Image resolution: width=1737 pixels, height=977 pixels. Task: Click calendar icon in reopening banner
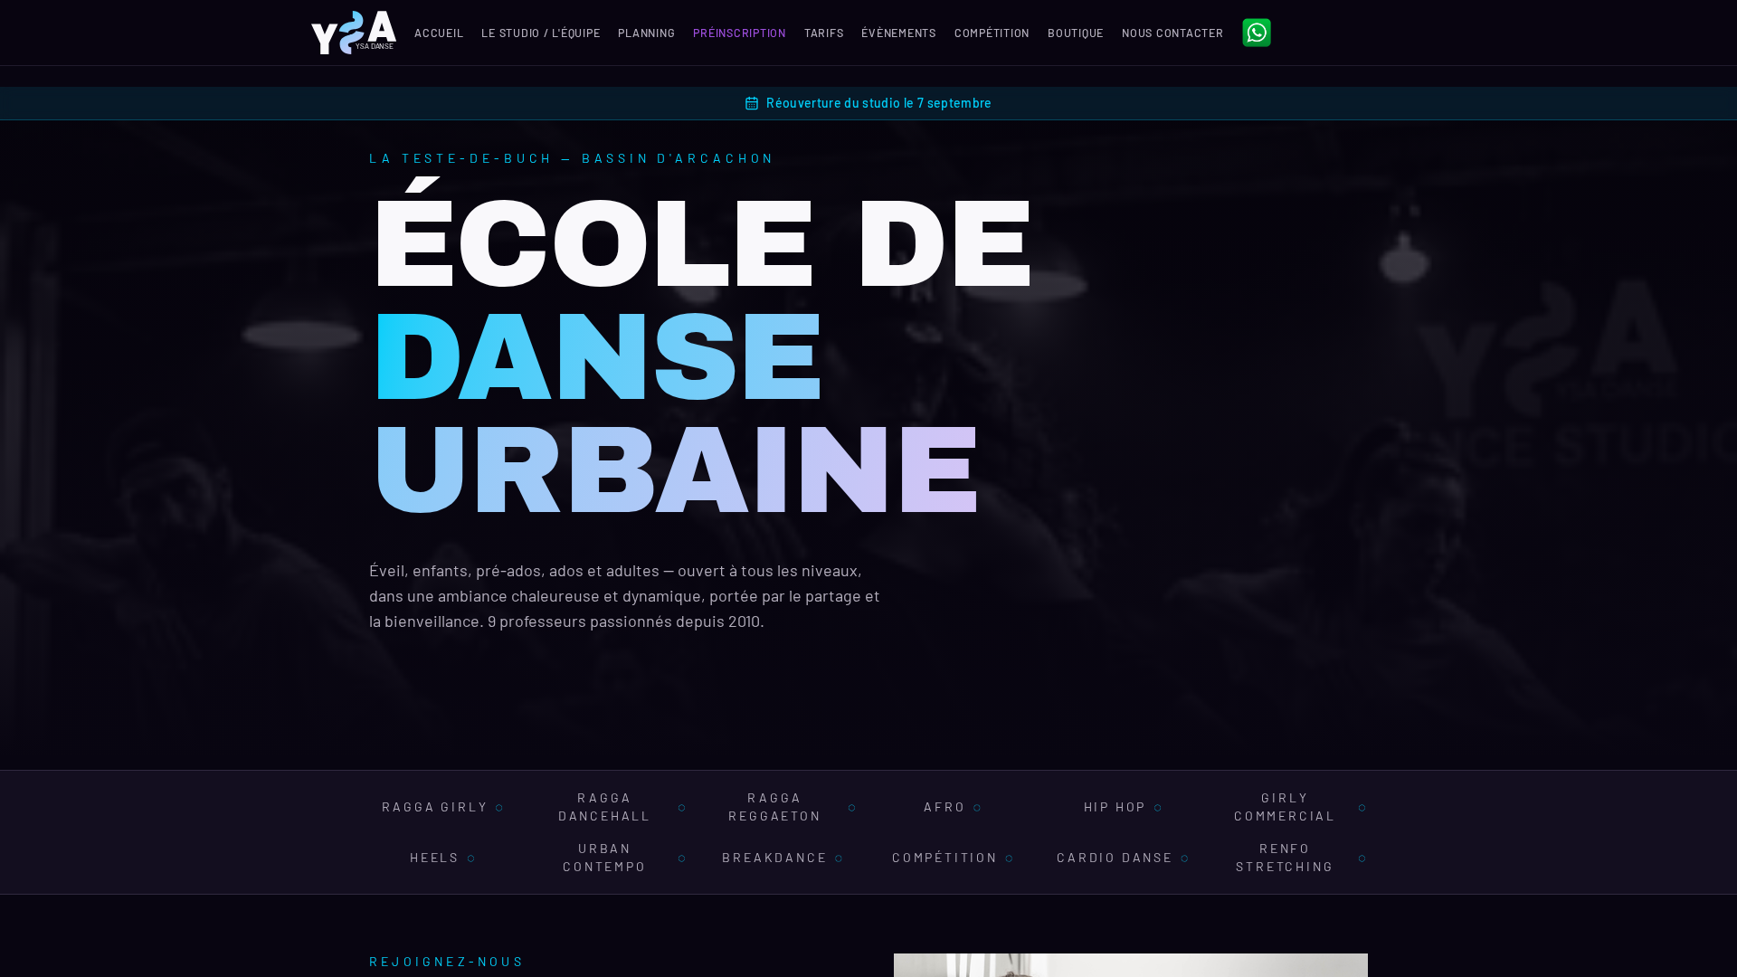(x=752, y=103)
